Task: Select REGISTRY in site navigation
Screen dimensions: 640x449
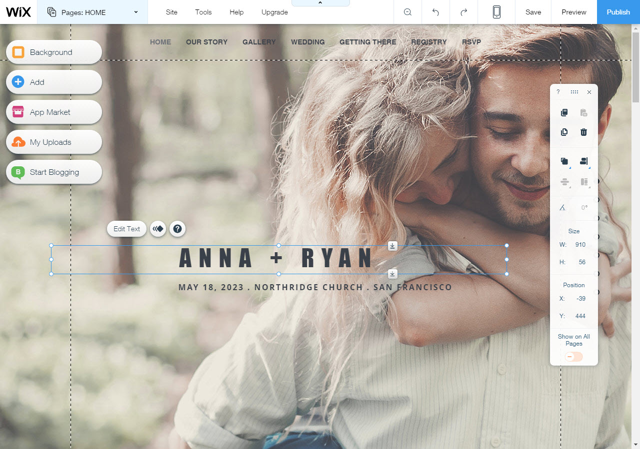Action: click(x=429, y=42)
